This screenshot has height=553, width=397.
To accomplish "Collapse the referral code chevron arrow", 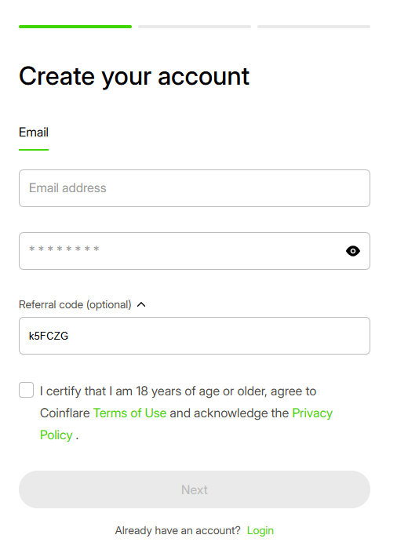I will tap(141, 304).
